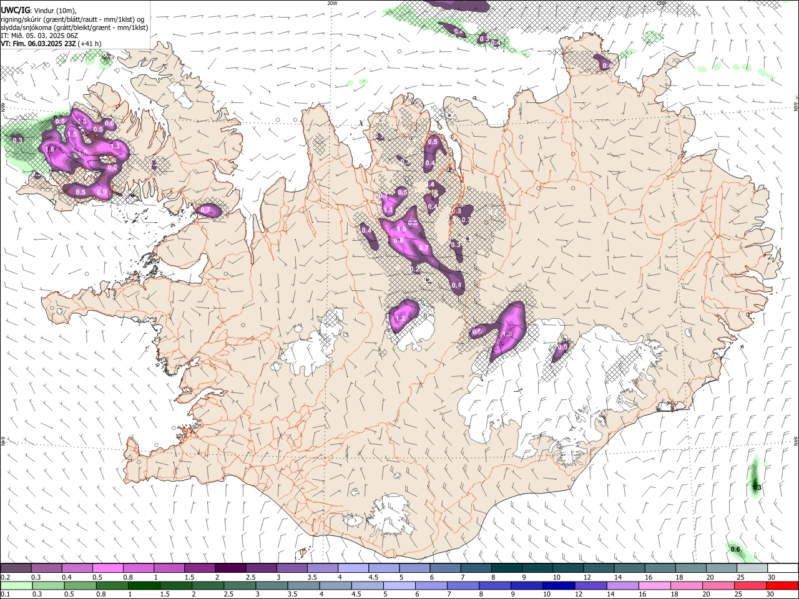Click the green '0.3' rain value west of Westfjords
Image resolution: width=799 pixels, height=599 pixels.
pos(17,140)
